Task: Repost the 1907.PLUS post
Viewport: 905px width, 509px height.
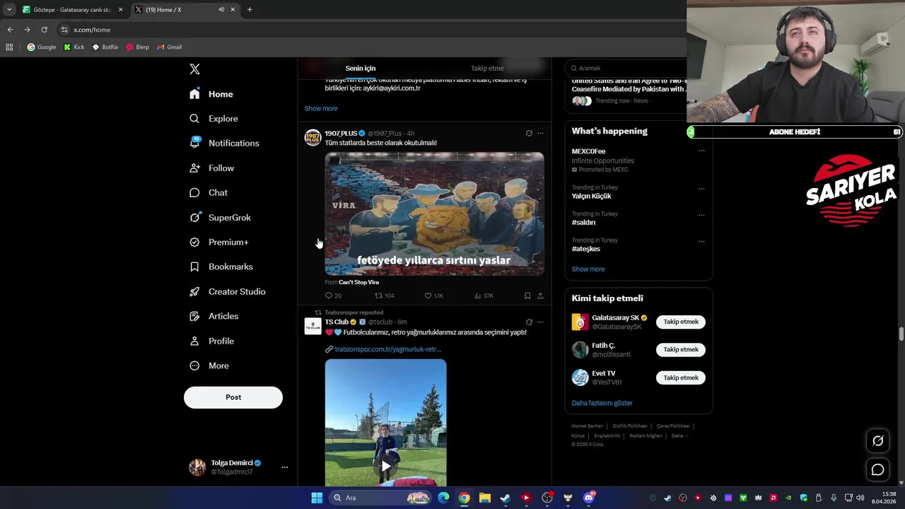Action: coord(378,296)
